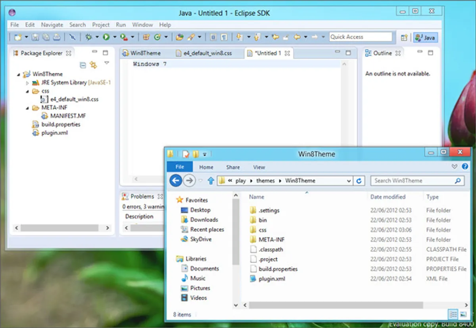This screenshot has width=476, height=328.
Task: Open the Back history dropdown arrow
Action: 305,37
